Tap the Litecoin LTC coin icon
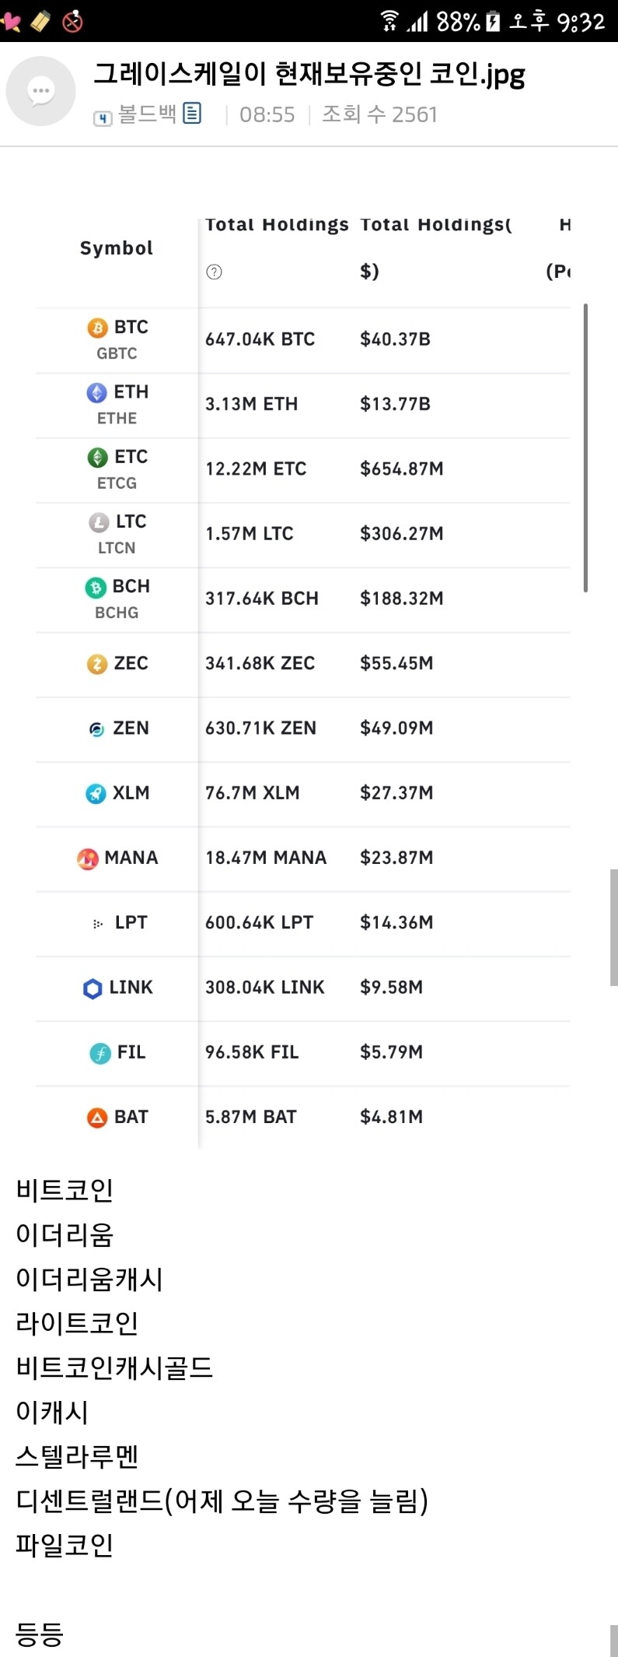Screen dimensions: 618x1657 point(99,522)
